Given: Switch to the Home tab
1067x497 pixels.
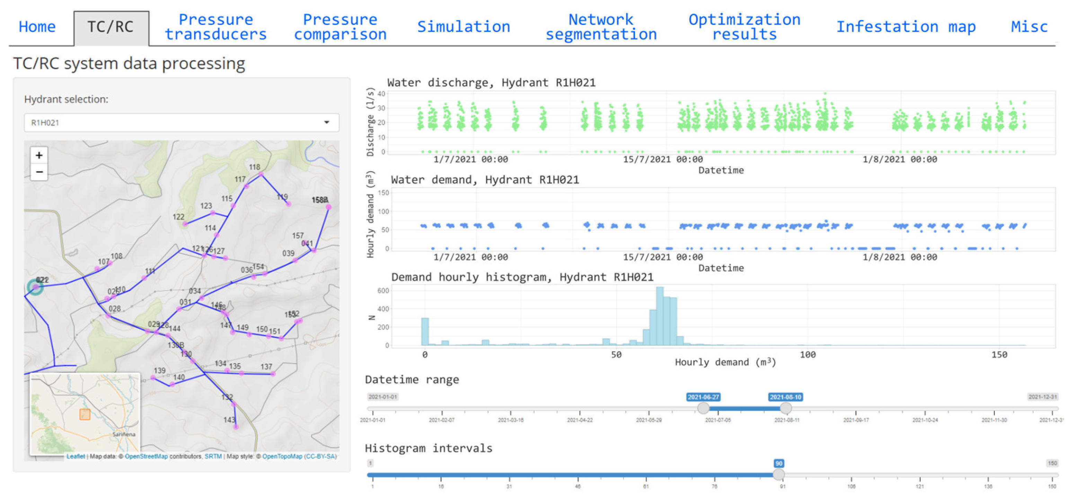Looking at the screenshot, I should click(x=37, y=27).
